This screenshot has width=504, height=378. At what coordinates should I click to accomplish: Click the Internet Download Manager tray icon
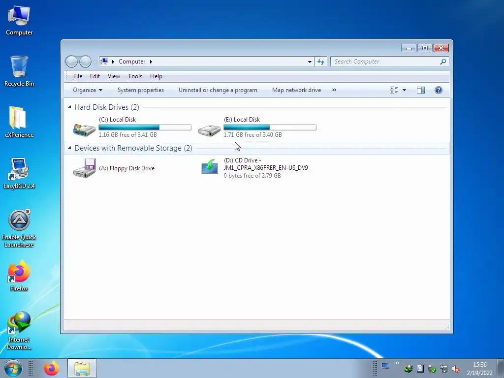409,369
